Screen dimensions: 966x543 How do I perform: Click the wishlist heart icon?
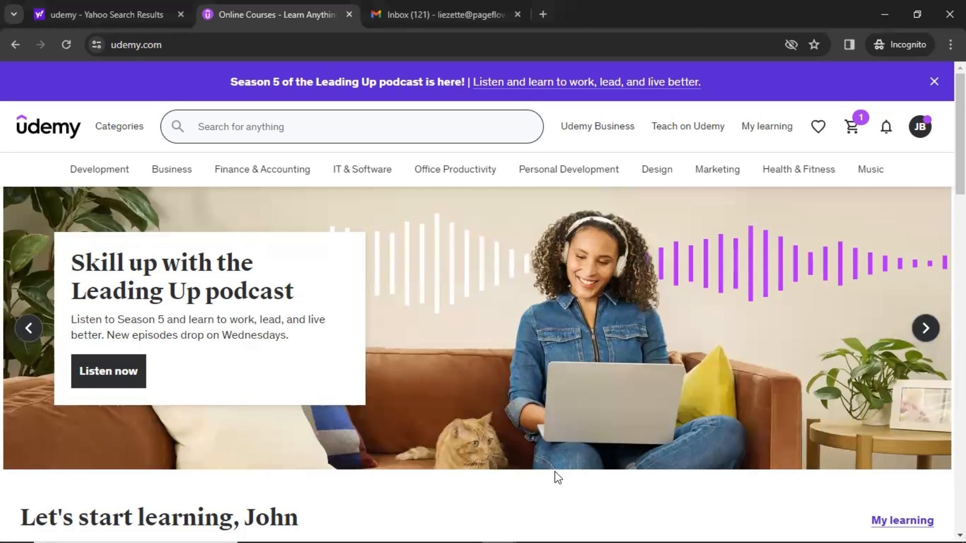coord(818,127)
